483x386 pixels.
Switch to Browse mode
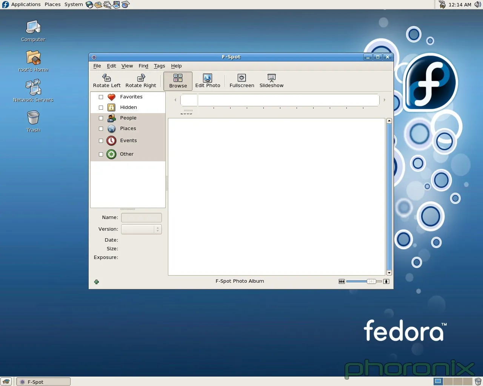(x=178, y=81)
